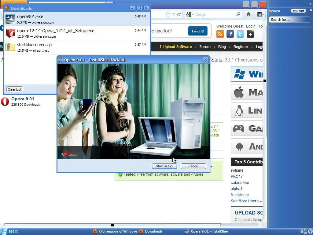Open the Twitter icon link

pyautogui.click(x=240, y=34)
